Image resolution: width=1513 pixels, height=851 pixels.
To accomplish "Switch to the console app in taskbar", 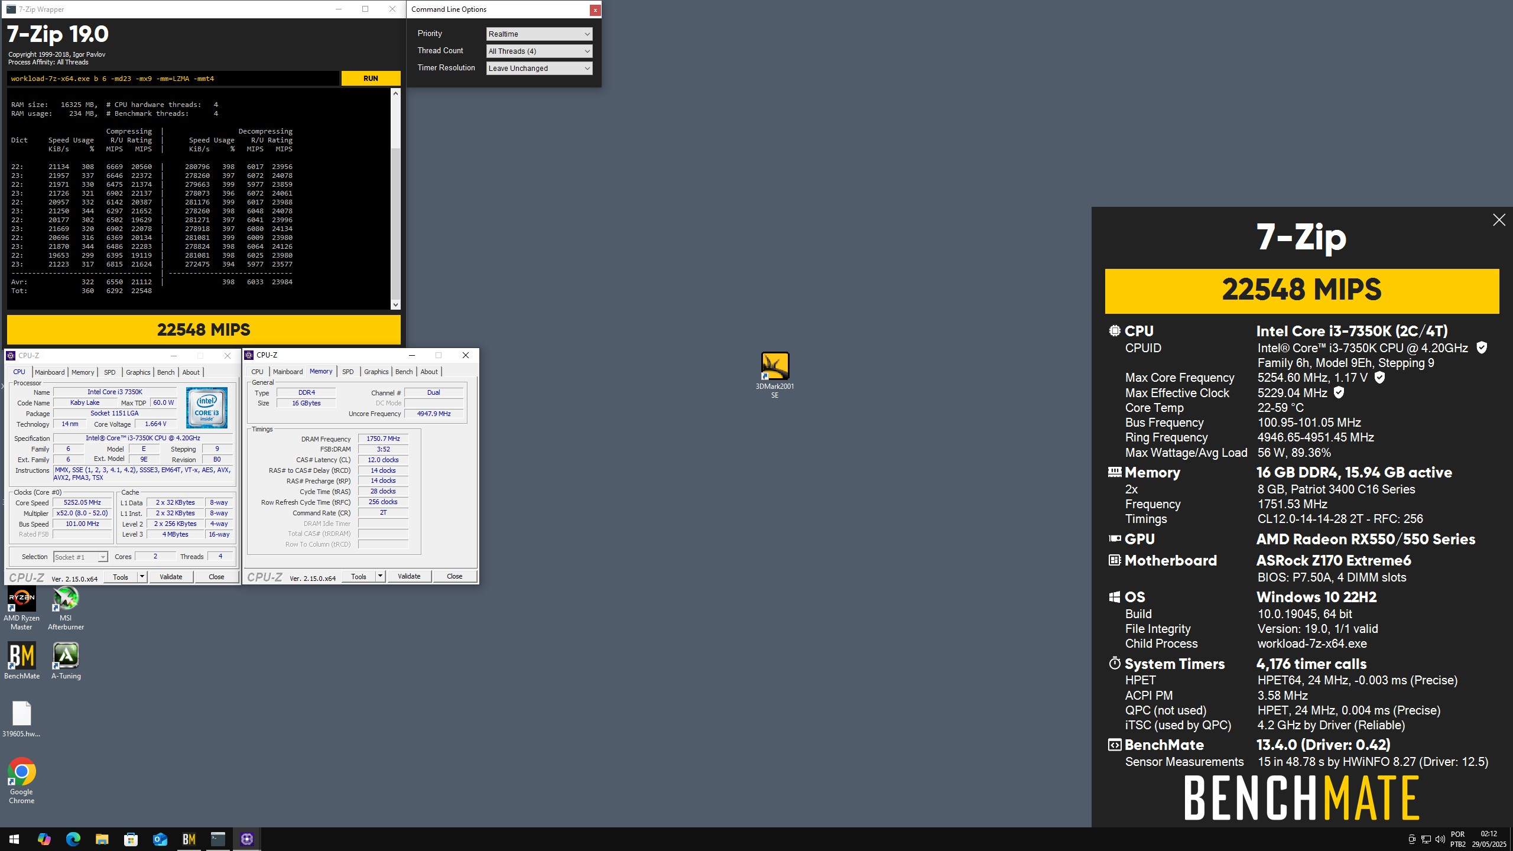I will pos(218,839).
